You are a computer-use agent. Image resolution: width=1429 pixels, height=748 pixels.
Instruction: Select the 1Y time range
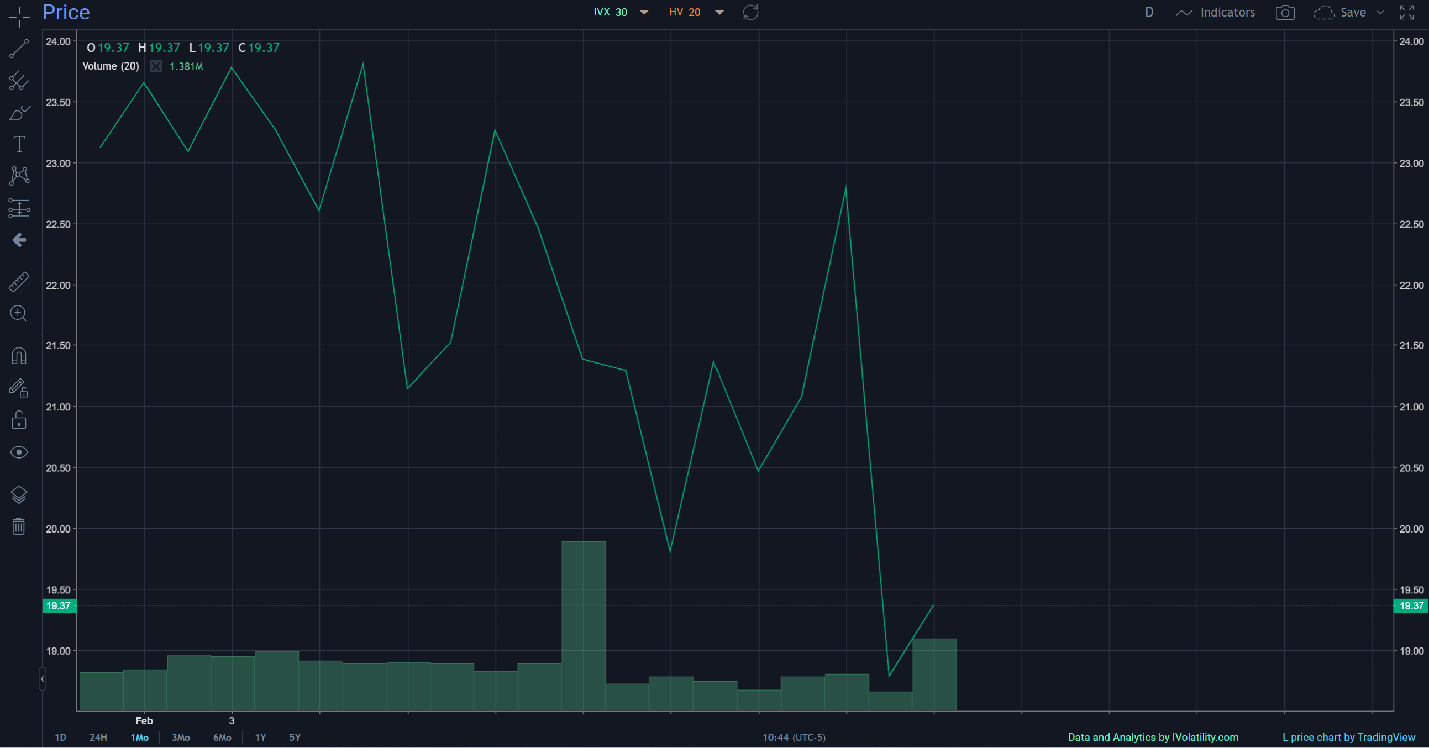[x=260, y=738]
